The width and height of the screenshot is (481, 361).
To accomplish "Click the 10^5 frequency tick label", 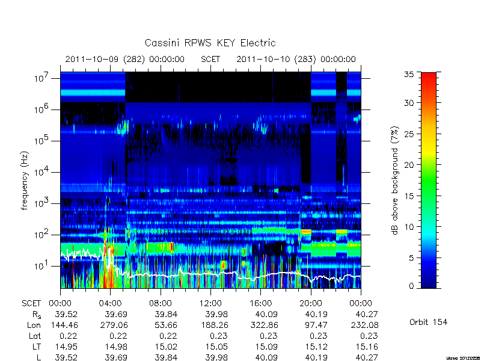I will (x=41, y=141).
